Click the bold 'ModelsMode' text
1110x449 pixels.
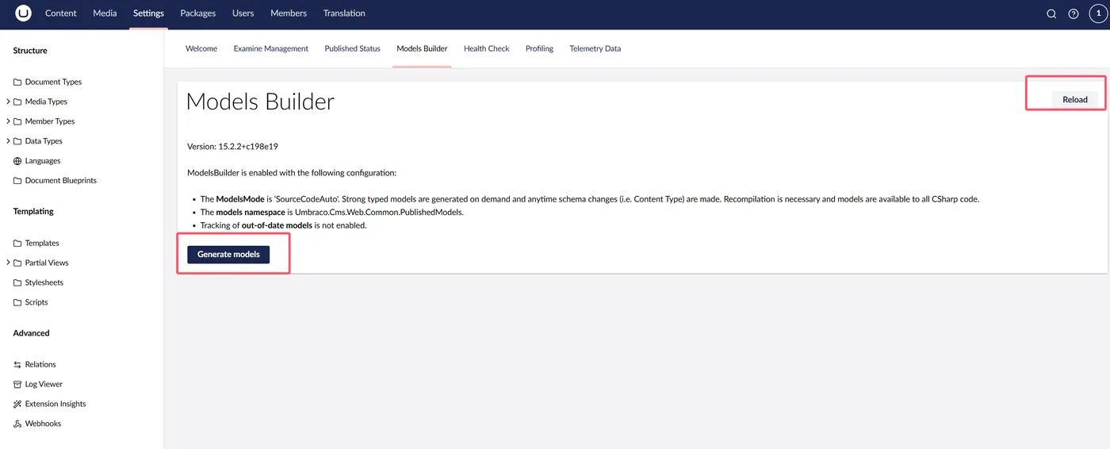coord(240,199)
